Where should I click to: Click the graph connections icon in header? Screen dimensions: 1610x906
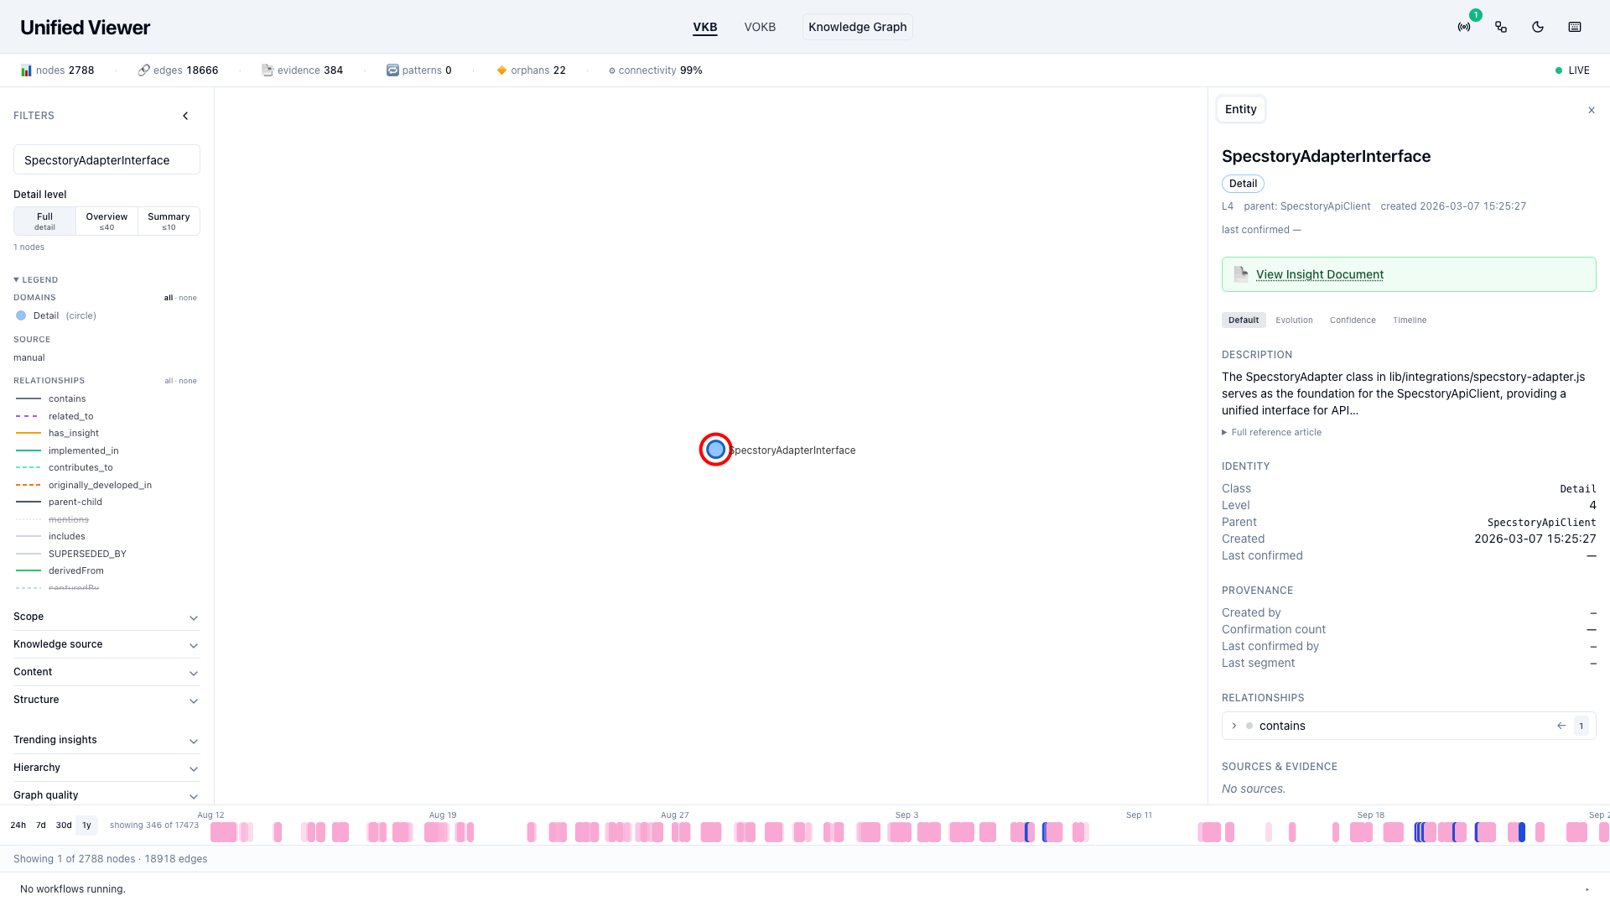pyautogui.click(x=1501, y=27)
